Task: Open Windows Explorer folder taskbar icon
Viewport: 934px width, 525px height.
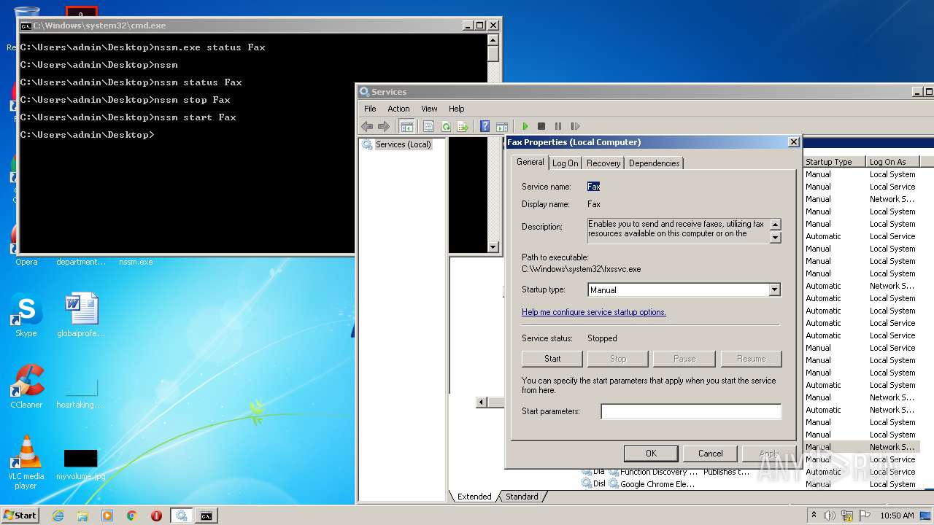Action: coord(82,516)
